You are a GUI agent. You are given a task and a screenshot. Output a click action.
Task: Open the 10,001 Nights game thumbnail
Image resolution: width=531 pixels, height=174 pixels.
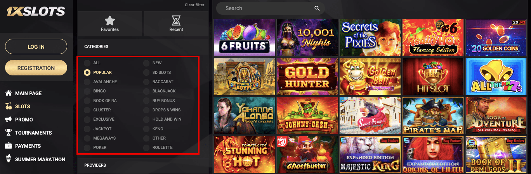pyautogui.click(x=307, y=38)
